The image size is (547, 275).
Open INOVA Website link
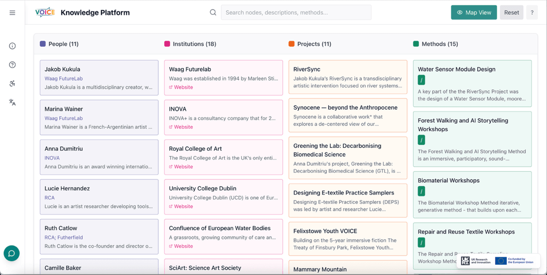tap(181, 127)
